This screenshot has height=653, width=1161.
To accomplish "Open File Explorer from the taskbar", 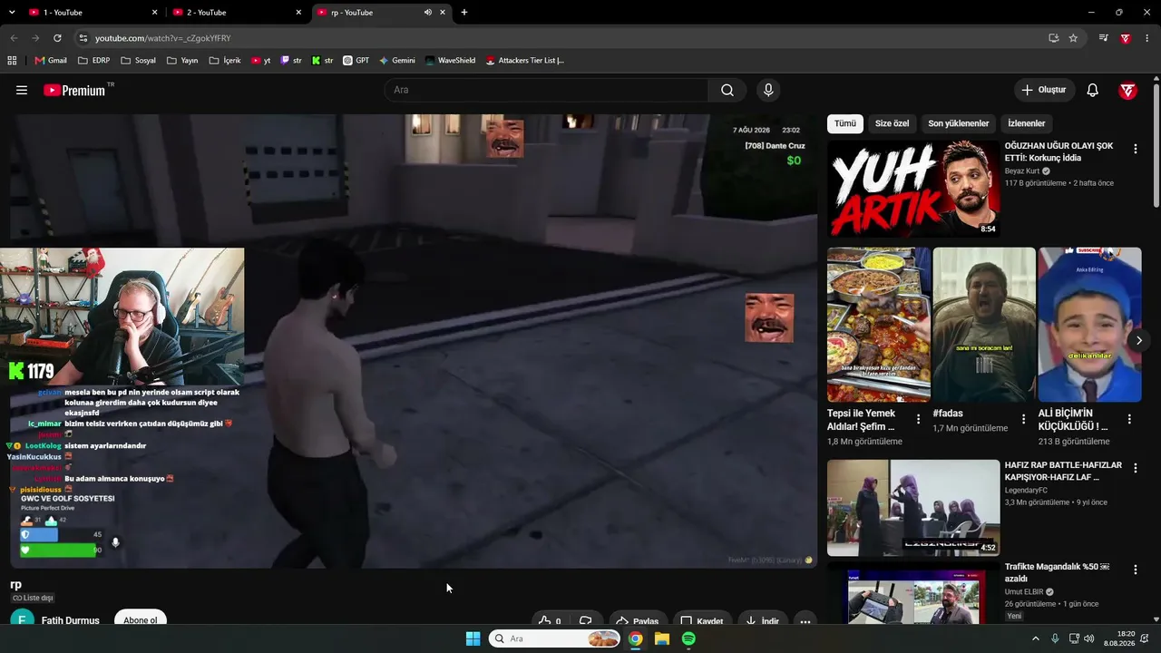I will [662, 638].
